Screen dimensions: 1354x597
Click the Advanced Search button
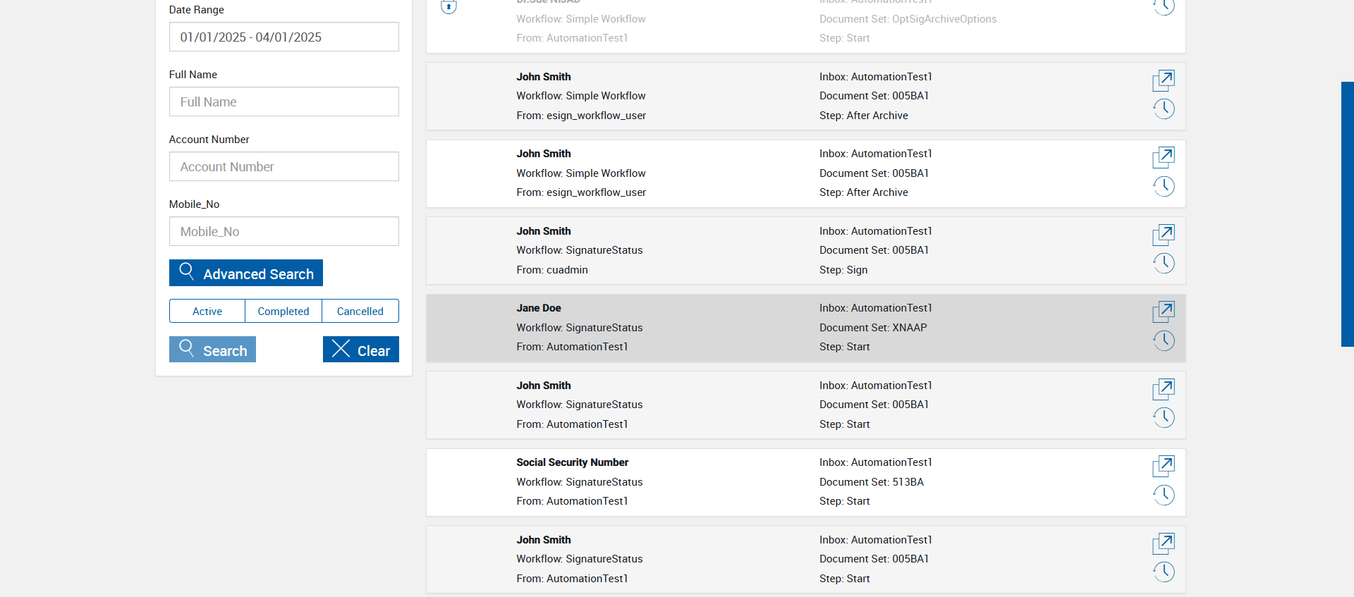(246, 273)
